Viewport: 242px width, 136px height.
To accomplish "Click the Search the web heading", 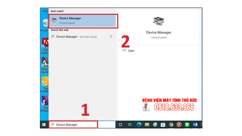I will click(x=60, y=30).
